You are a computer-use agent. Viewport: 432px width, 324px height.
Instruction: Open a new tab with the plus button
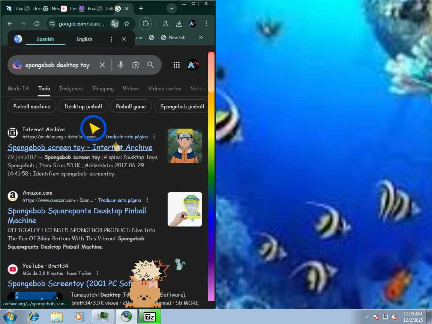(141, 9)
